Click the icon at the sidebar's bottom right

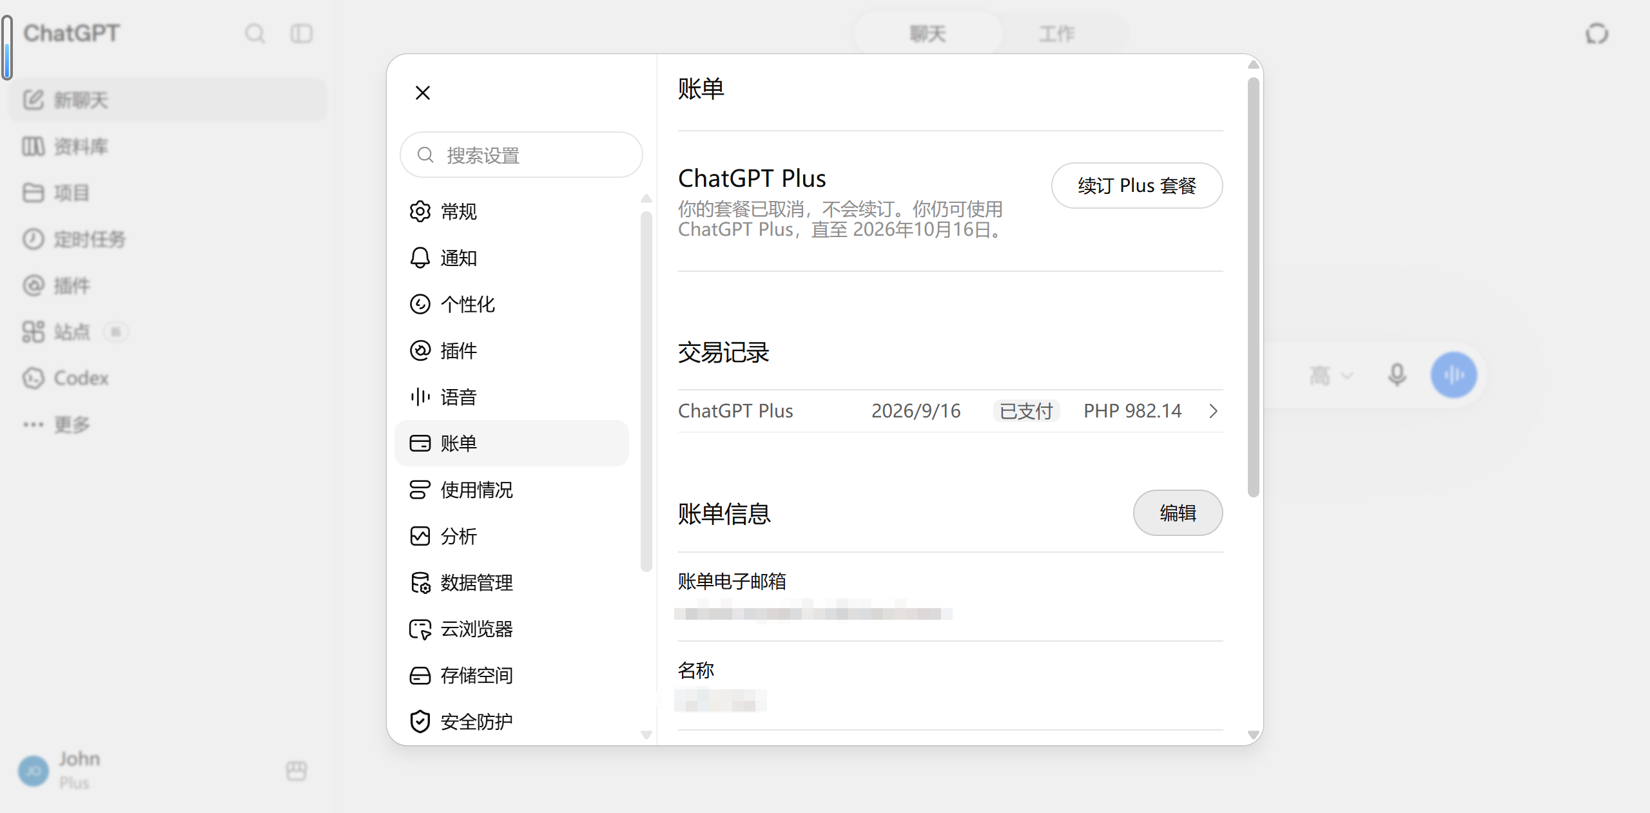[x=296, y=771]
